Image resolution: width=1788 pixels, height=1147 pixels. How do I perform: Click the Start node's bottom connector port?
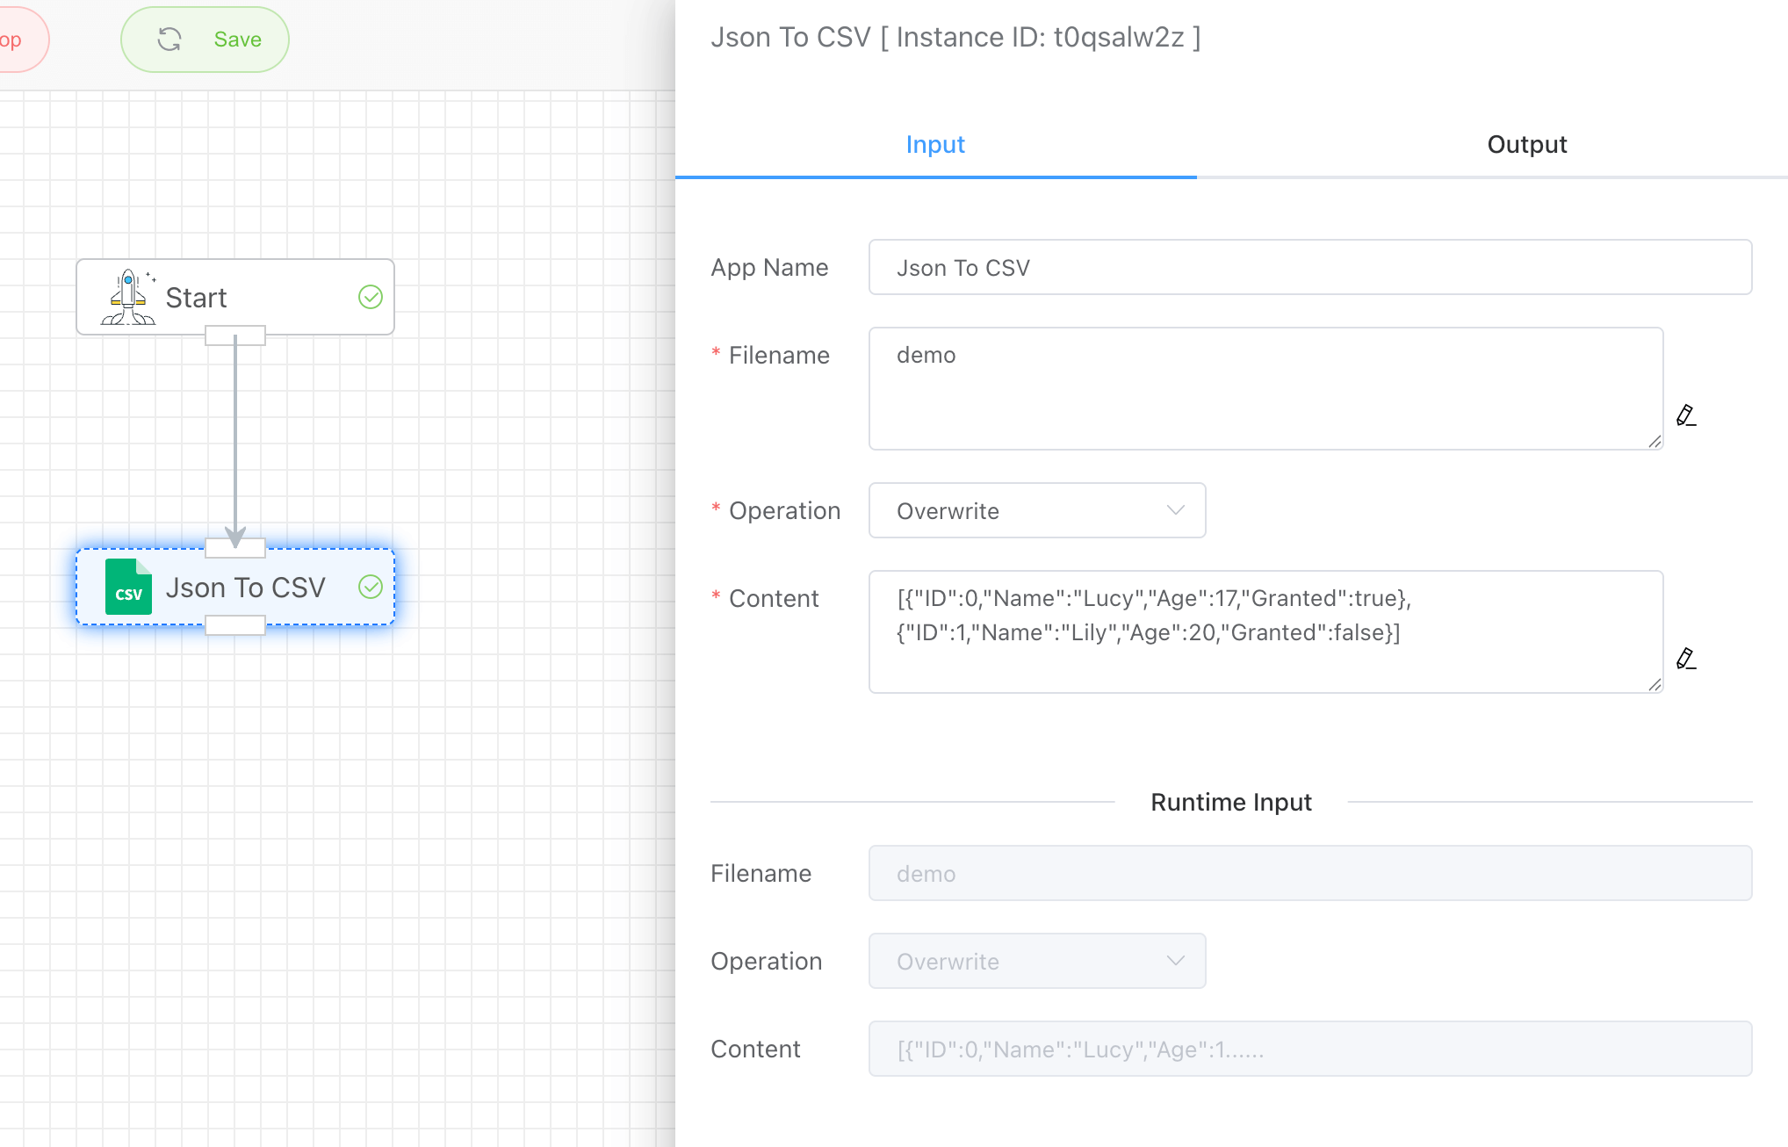tap(235, 335)
